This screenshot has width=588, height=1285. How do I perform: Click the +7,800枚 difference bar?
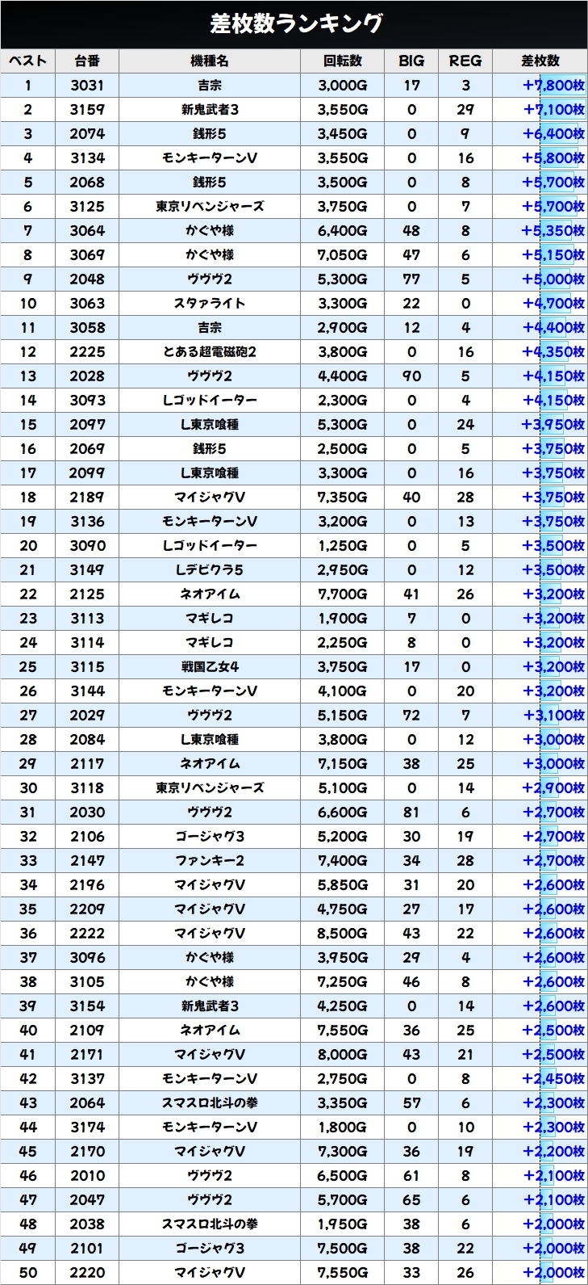pos(553,86)
